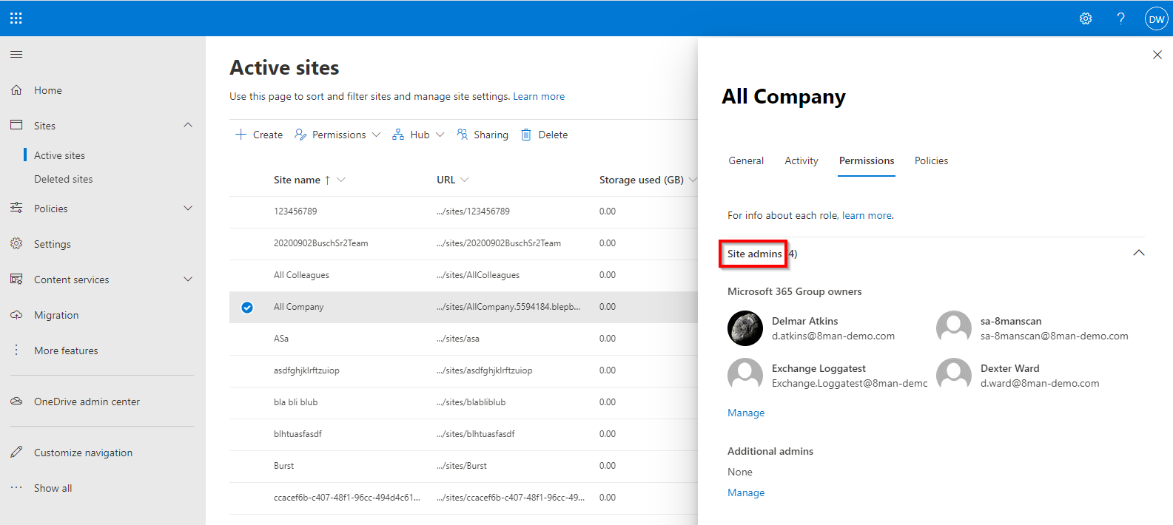1173x525 pixels.
Task: Open the settings gear in header
Action: (x=1086, y=18)
